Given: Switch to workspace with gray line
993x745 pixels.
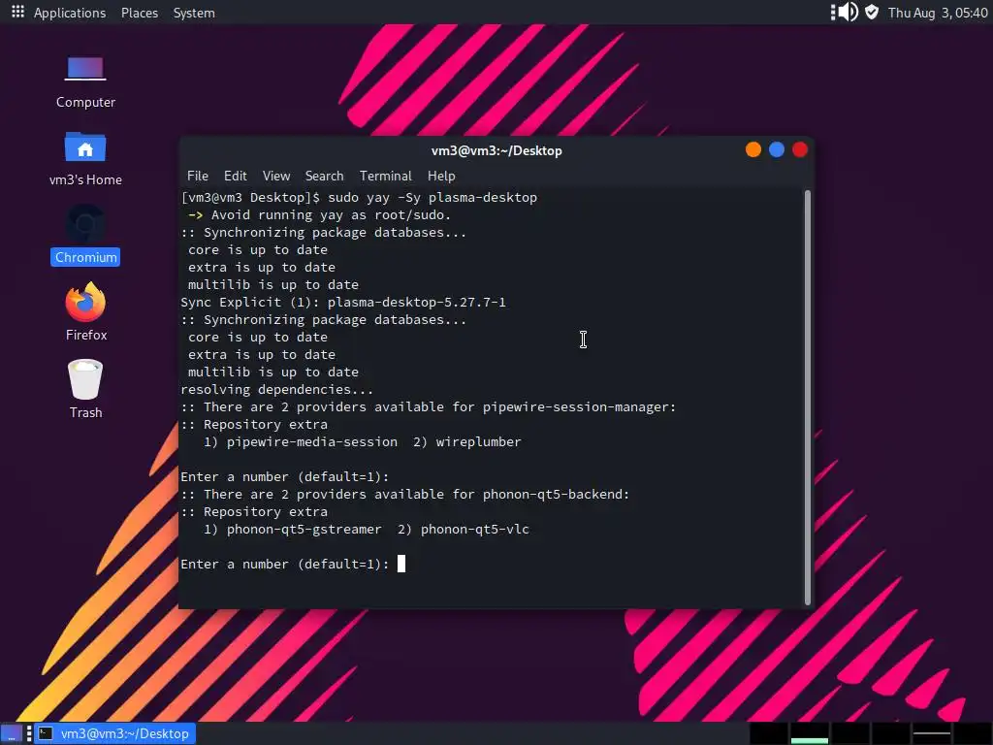Looking at the screenshot, I should pos(931,733).
